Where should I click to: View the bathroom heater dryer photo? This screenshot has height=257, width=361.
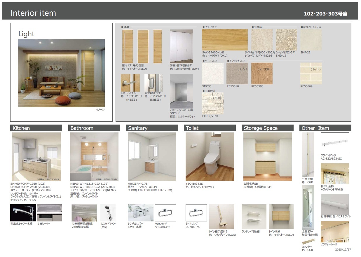[84, 213]
